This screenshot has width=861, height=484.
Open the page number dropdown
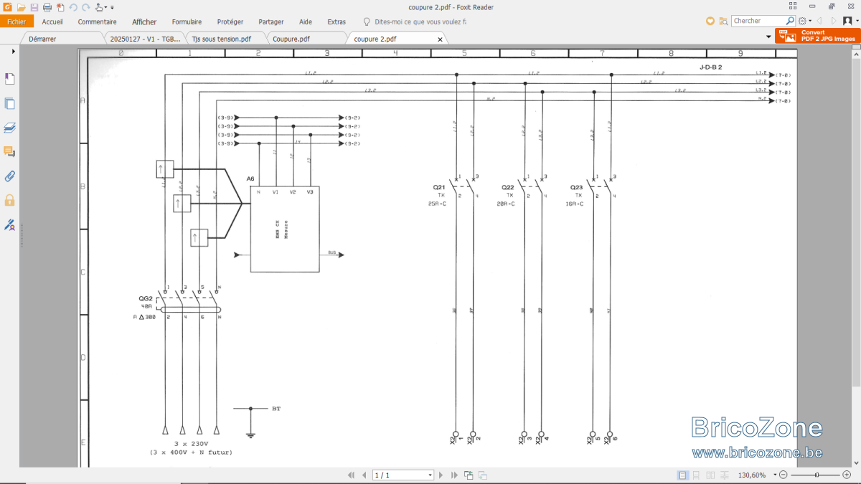coord(430,475)
